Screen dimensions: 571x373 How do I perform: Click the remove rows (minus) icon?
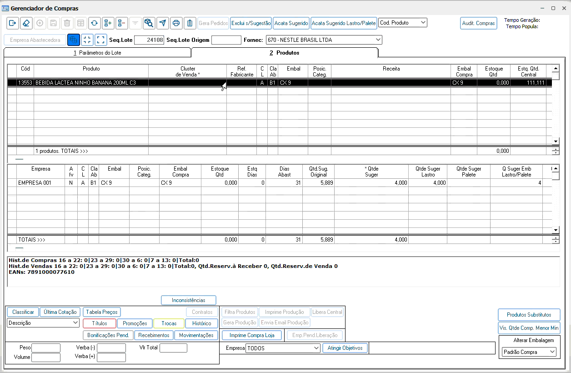122,23
